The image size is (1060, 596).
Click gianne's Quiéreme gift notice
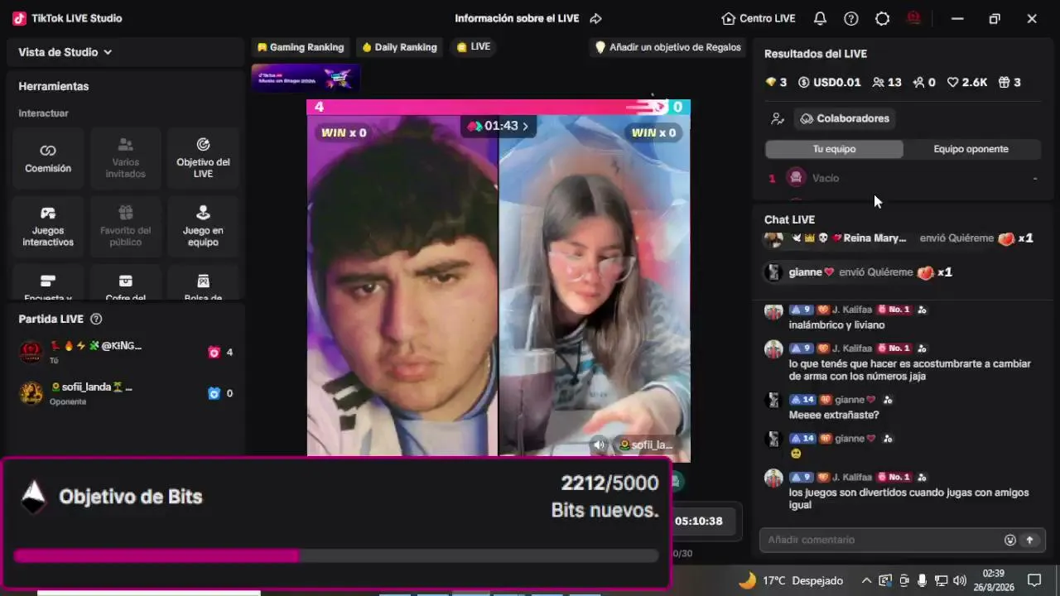[859, 272]
